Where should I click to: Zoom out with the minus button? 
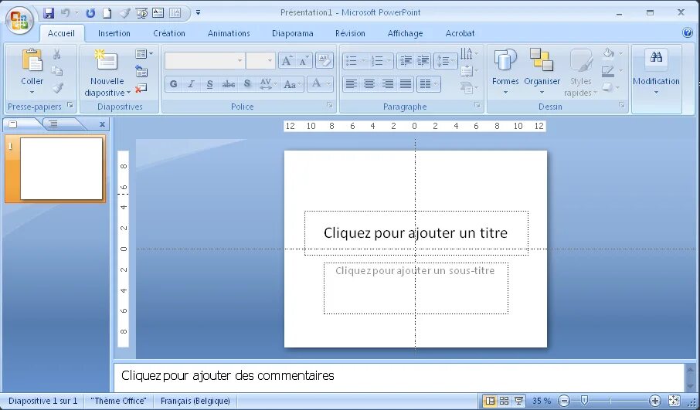(564, 401)
